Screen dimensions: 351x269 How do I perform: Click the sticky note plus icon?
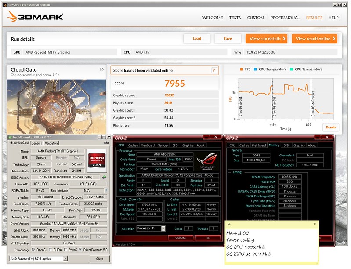(229, 224)
